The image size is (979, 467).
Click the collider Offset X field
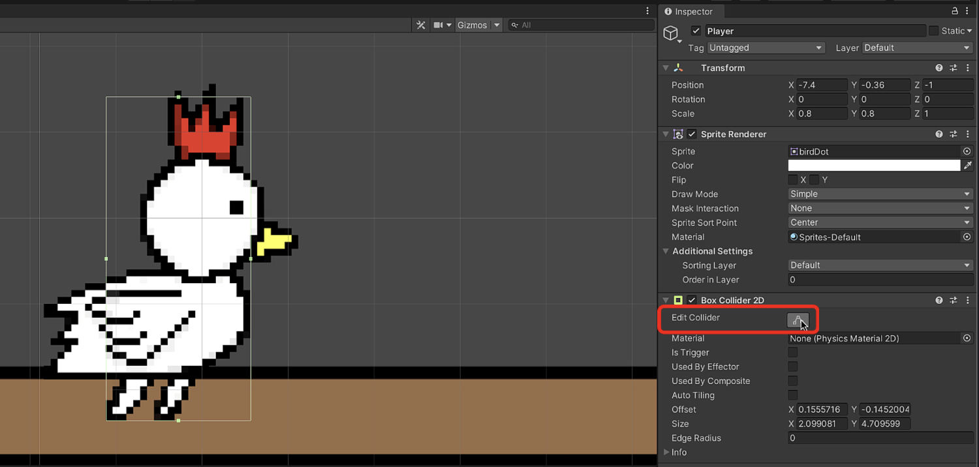pyautogui.click(x=822, y=410)
